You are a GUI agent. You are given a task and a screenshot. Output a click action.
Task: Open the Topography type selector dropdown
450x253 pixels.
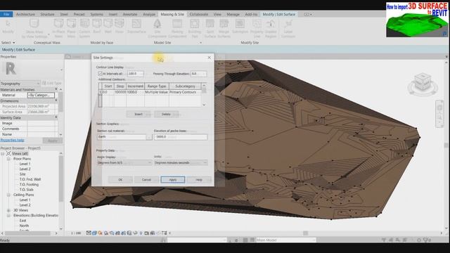point(20,84)
